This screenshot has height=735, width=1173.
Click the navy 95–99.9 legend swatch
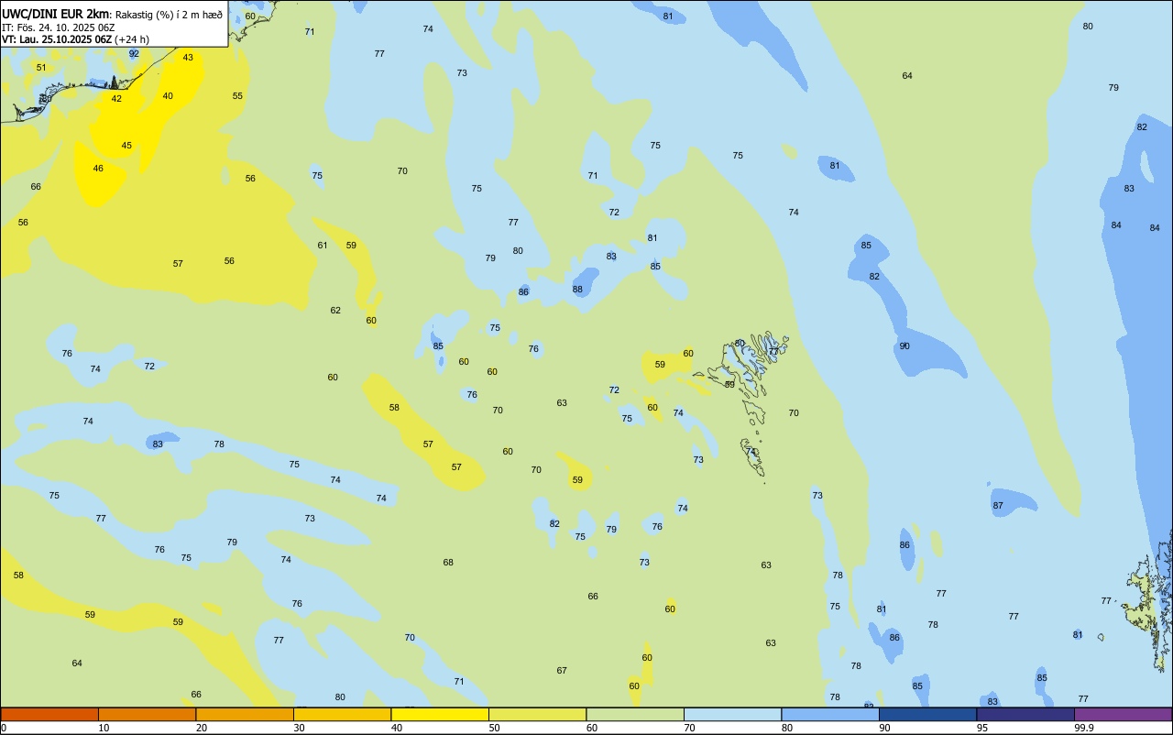point(1025,714)
